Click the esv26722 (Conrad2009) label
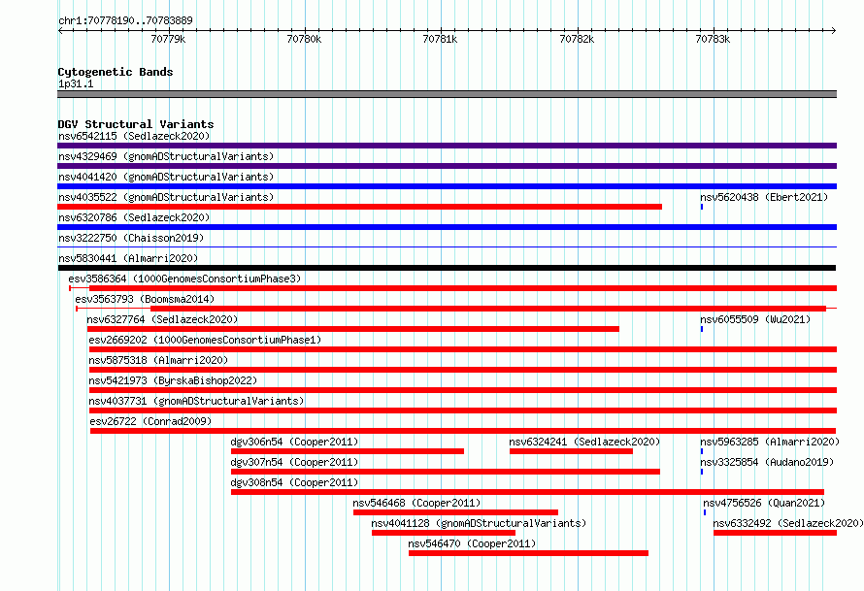This screenshot has height=591, width=864. pos(150,421)
